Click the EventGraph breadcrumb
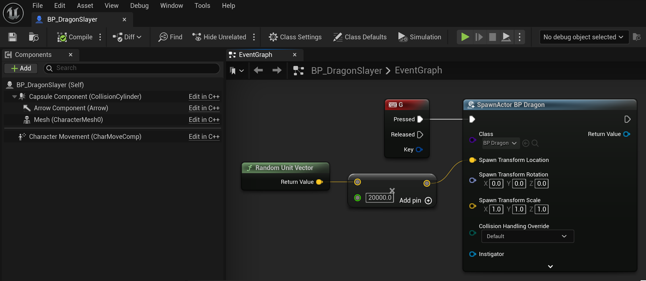The height and width of the screenshot is (281, 646). pos(418,70)
